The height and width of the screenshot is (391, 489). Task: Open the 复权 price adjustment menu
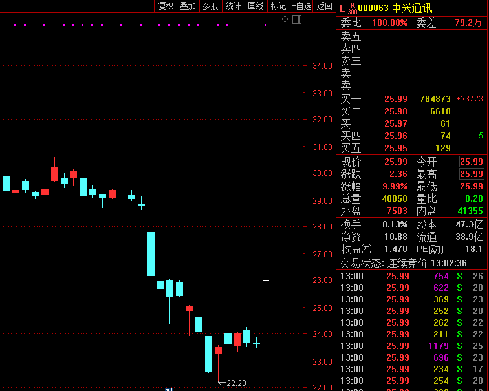pos(166,6)
